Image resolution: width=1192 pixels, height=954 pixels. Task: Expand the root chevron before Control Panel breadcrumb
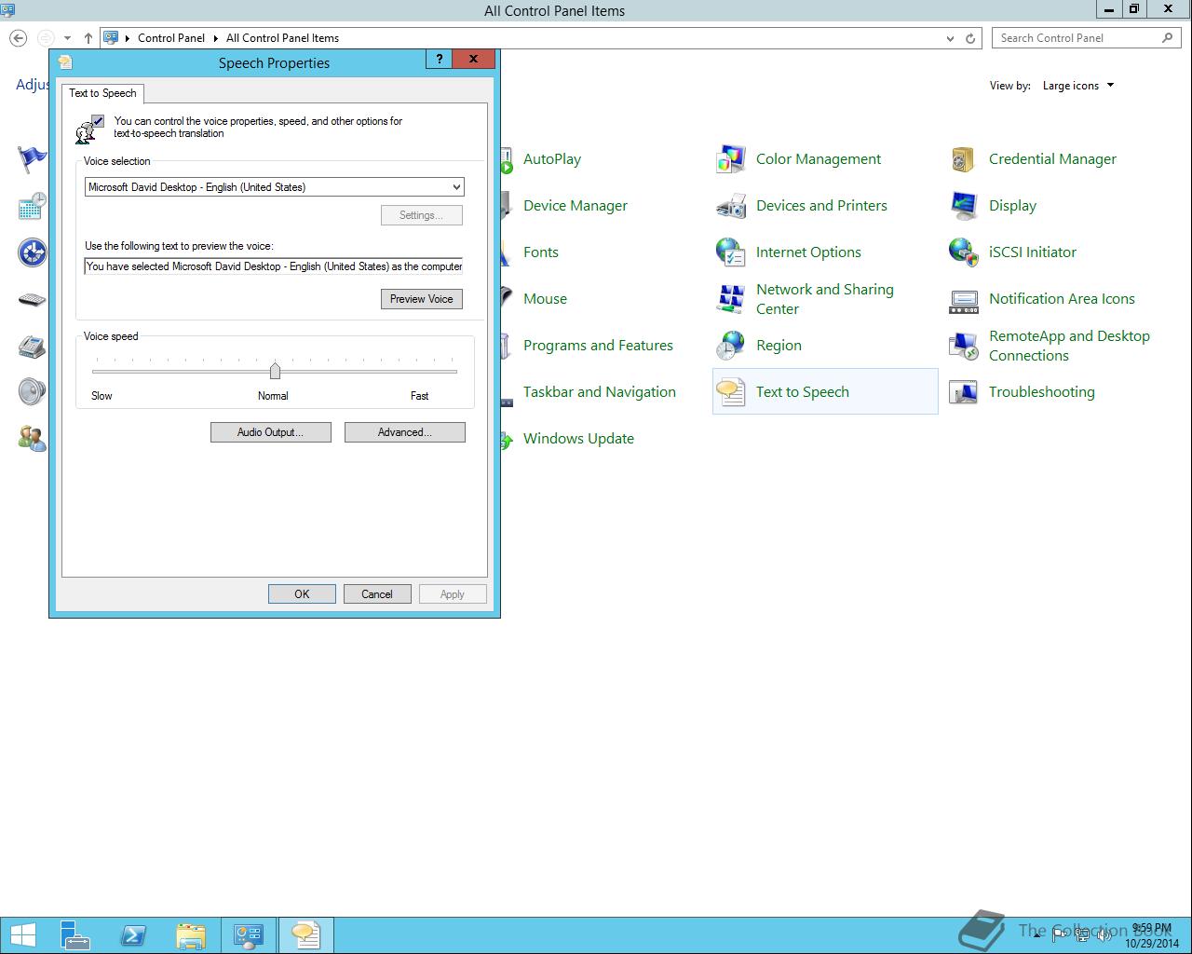pyautogui.click(x=128, y=38)
